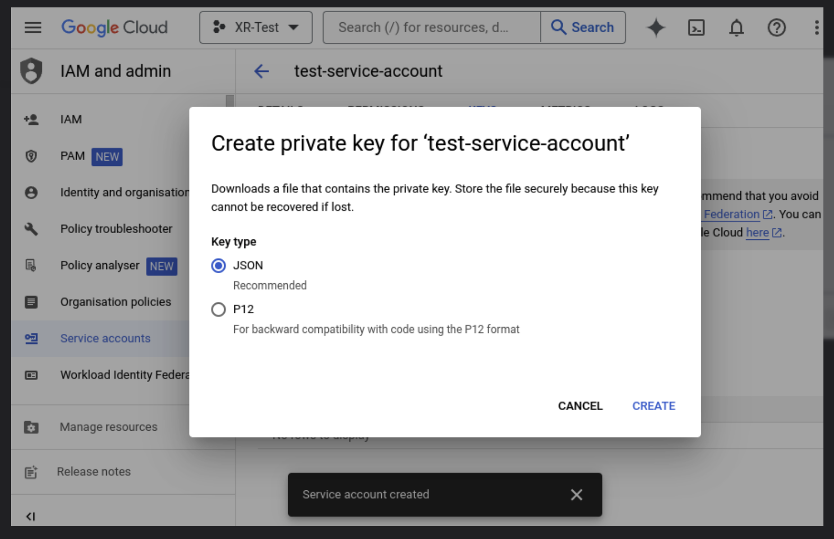Screen dimensions: 834x539
Task: Open Release notes in sidebar
Action: pos(94,471)
